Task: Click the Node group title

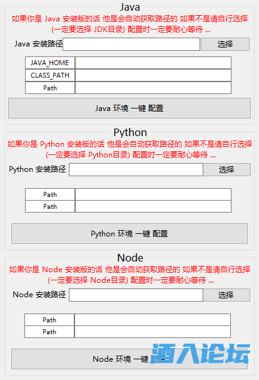Action: click(130, 258)
